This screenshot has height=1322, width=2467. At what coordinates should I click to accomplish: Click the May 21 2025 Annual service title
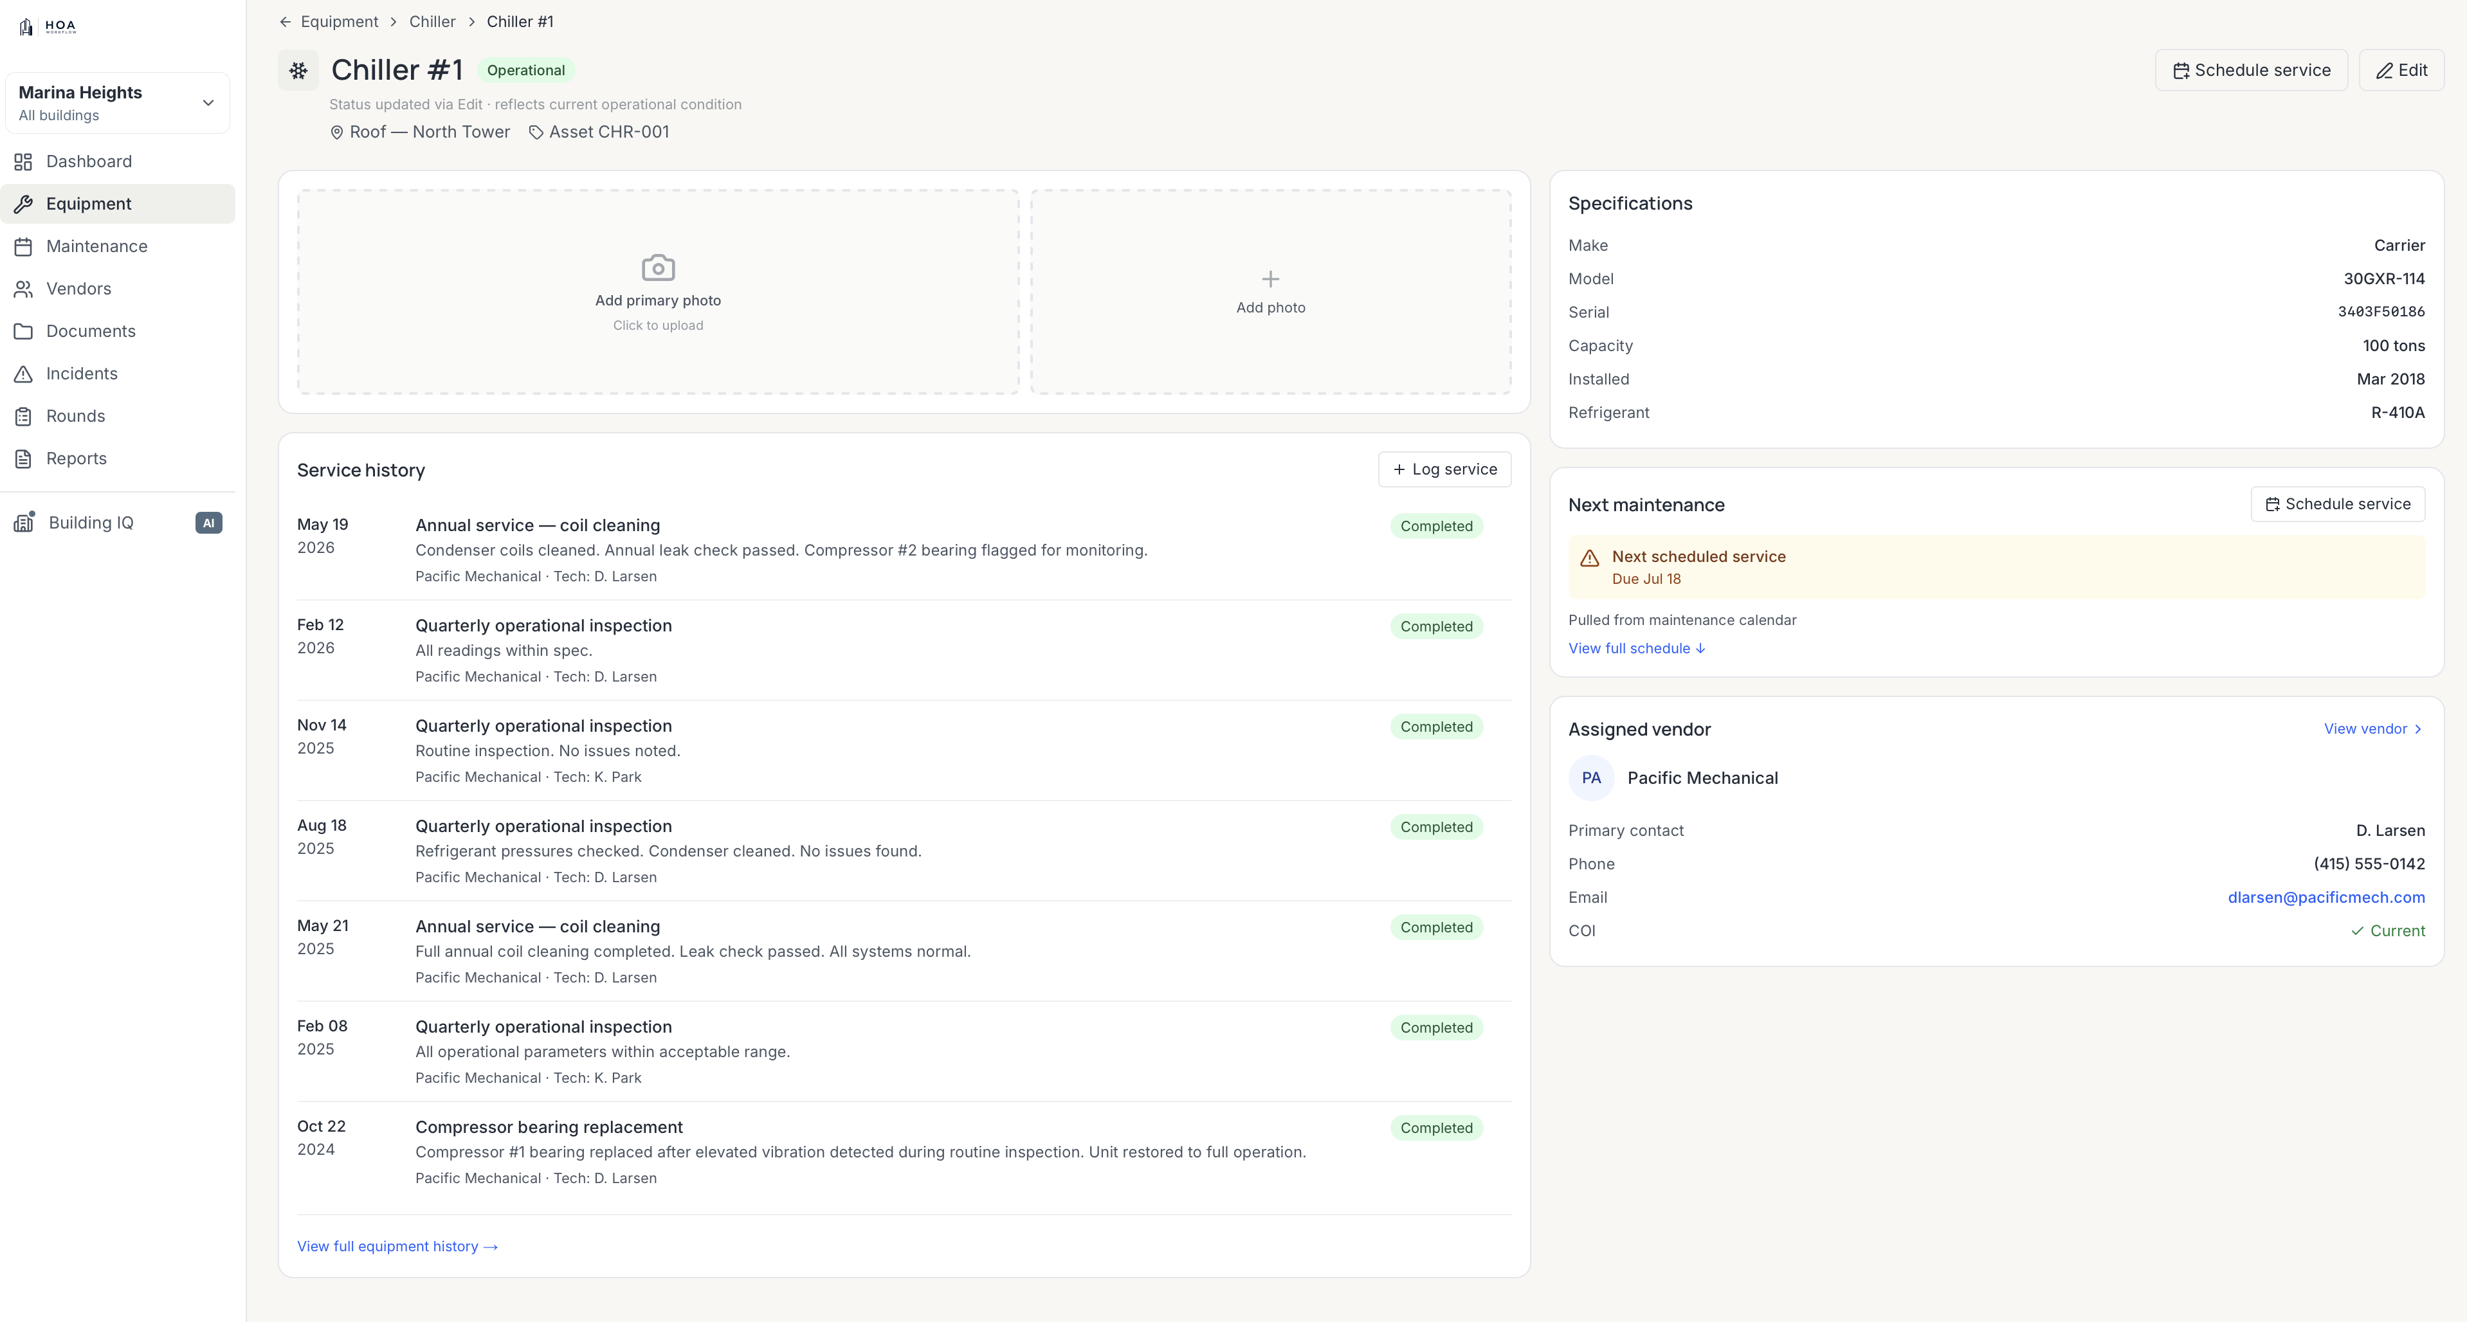[538, 927]
